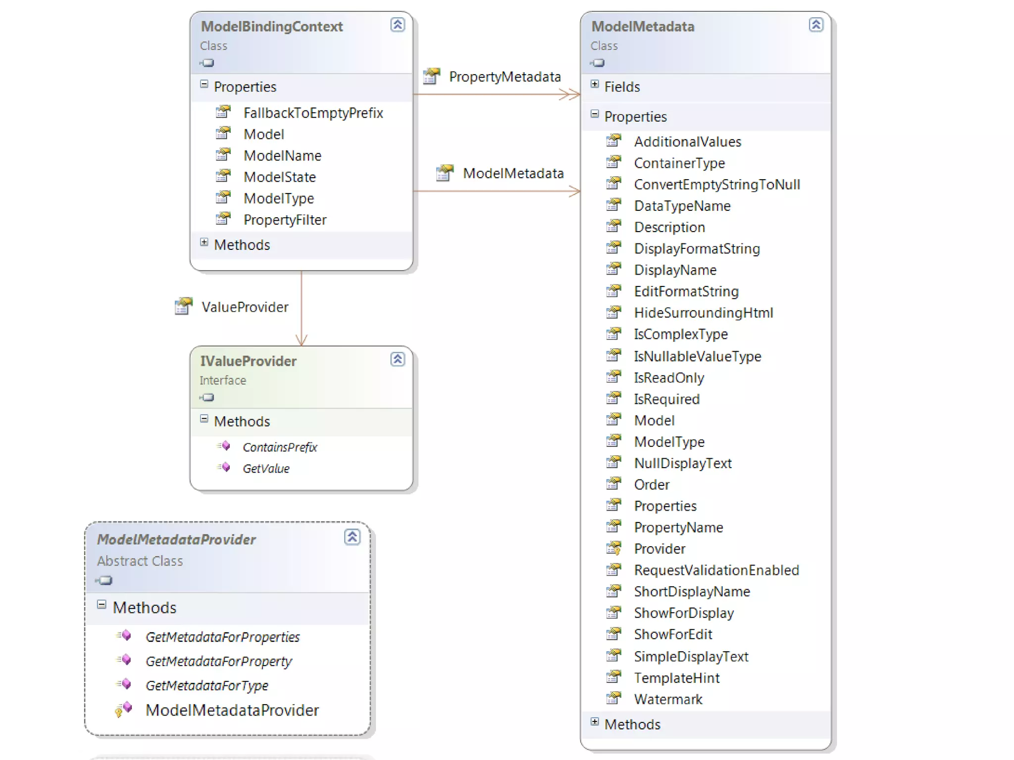Click the ModelMetadataProvider constructor icon
Image resolution: width=1014 pixels, height=760 pixels.
[124, 709]
